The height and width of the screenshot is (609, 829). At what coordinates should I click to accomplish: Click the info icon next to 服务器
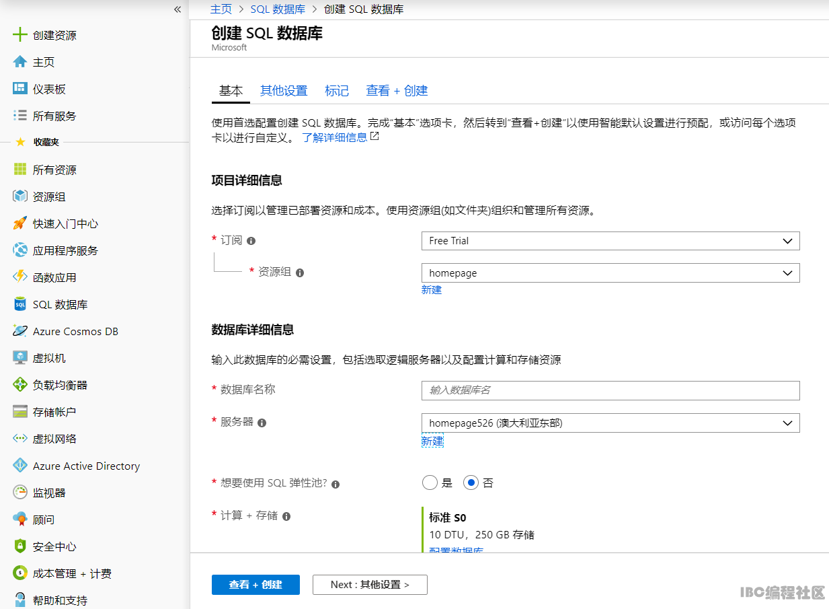[x=262, y=423]
